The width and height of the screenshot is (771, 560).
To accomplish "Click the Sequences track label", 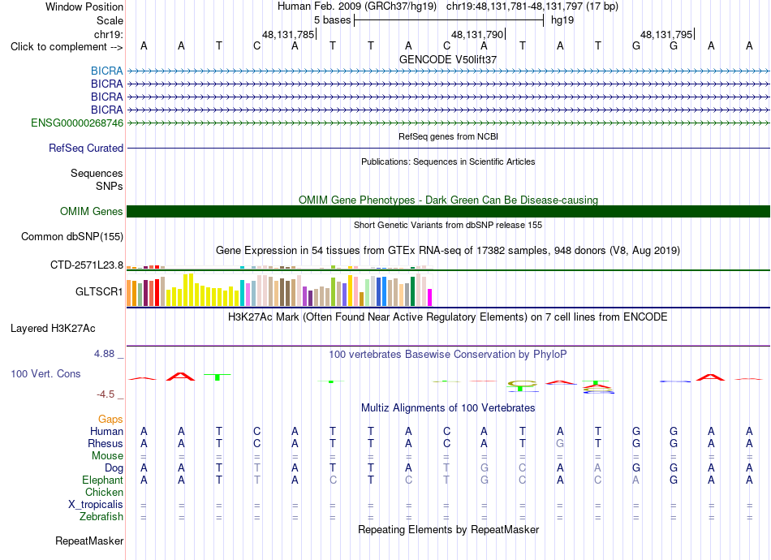I will point(97,173).
